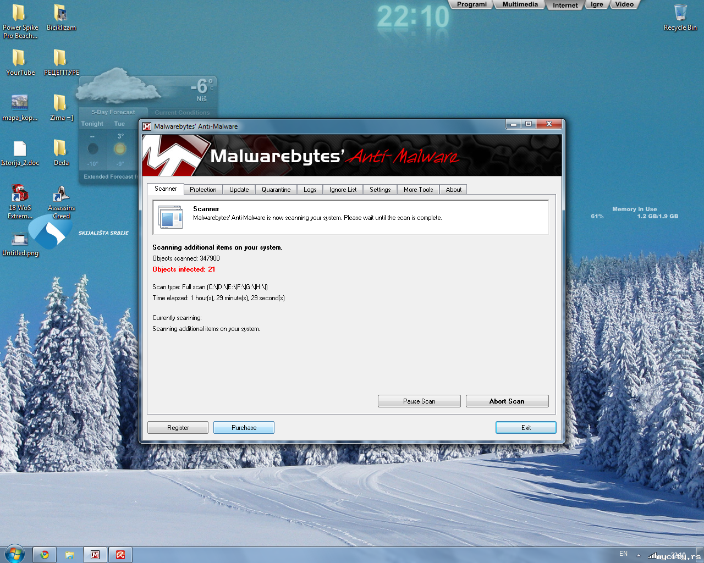Viewport: 704px width, 563px height.
Task: Open the Programi dock tab
Action: tap(472, 4)
